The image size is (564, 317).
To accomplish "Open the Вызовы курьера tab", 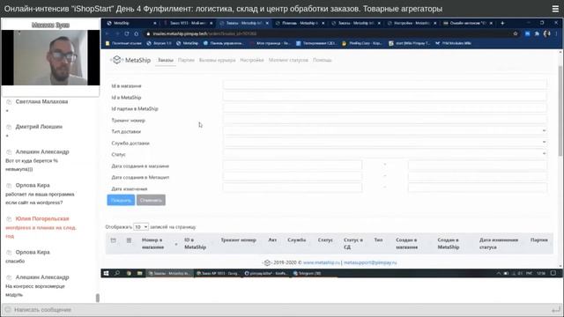I will point(218,60).
